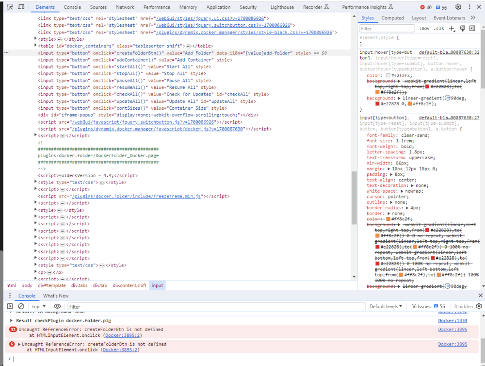Switch to the Network tab
Screen dimensions: 485x366
(125, 7)
